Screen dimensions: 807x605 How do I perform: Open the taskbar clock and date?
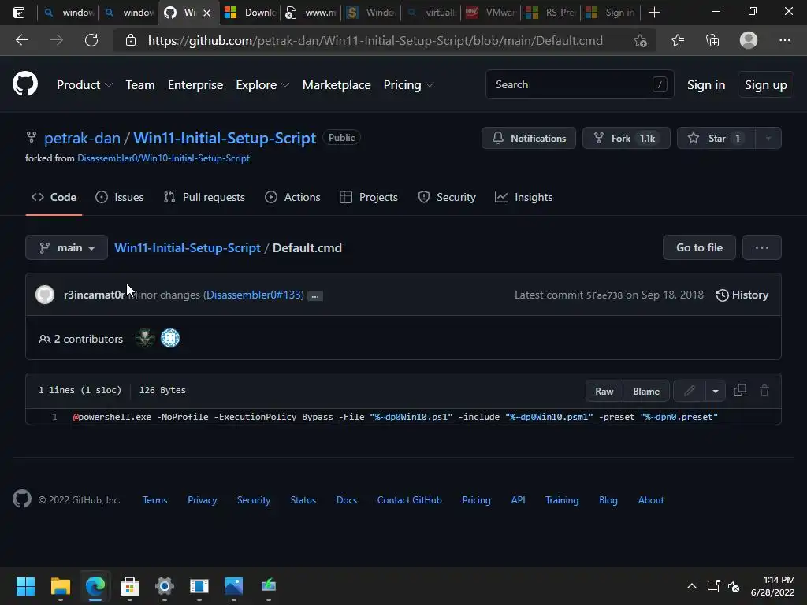coord(772,586)
